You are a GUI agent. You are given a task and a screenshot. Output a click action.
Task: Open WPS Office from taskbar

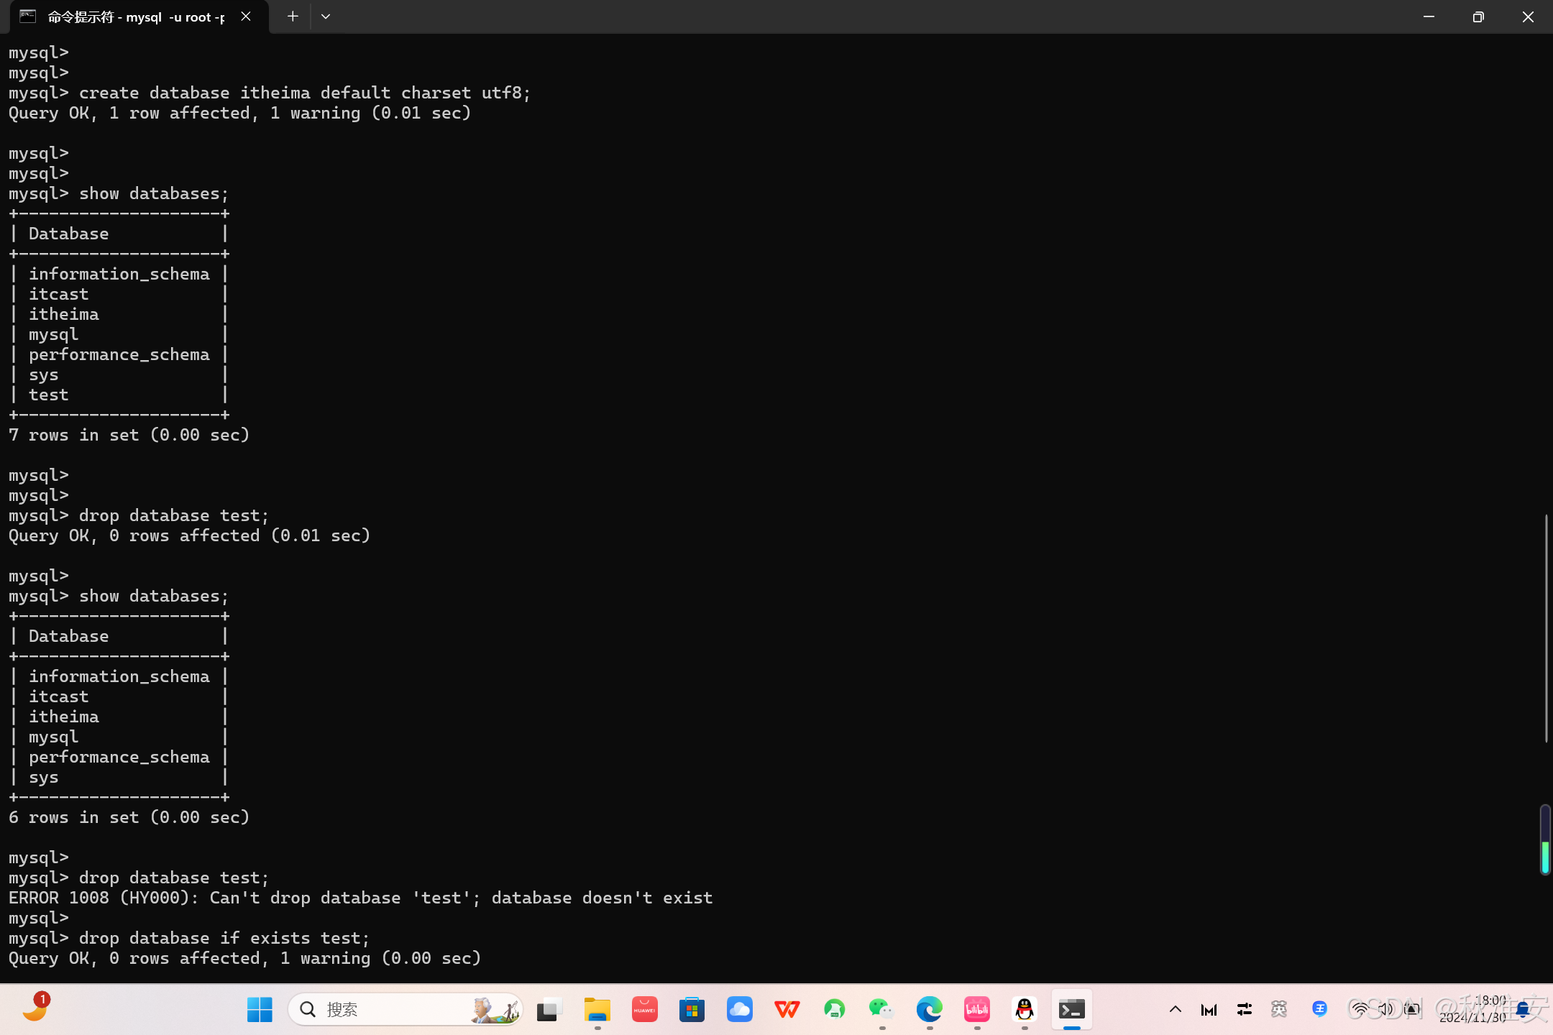pos(787,1010)
